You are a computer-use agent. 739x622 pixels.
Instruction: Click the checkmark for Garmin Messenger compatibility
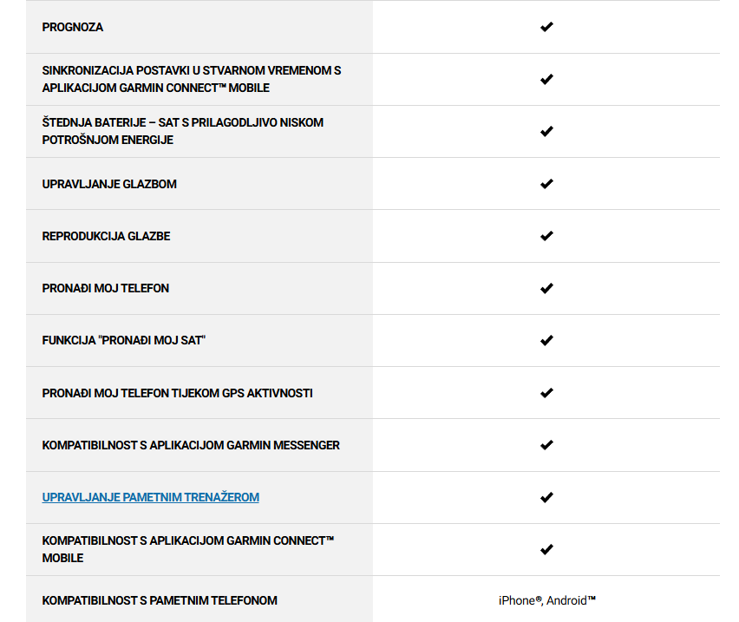546,445
